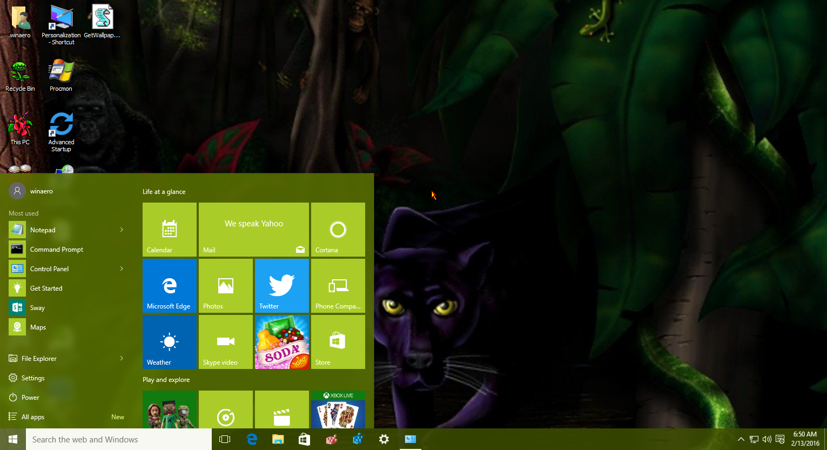Select the Advanced Startup desktop icon
Screen dimensions: 827x450
coord(61,132)
